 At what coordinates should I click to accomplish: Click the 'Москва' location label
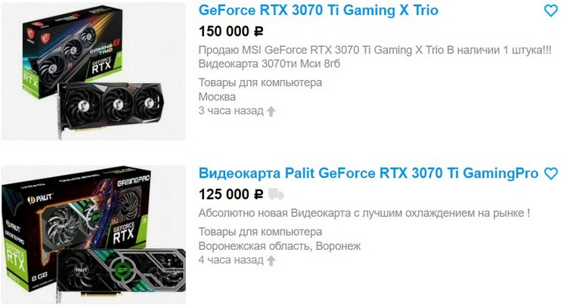tap(217, 97)
